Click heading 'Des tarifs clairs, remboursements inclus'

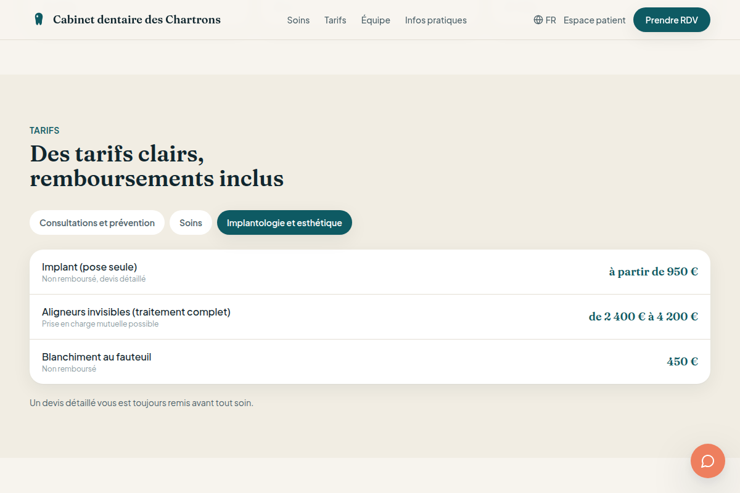tap(157, 166)
